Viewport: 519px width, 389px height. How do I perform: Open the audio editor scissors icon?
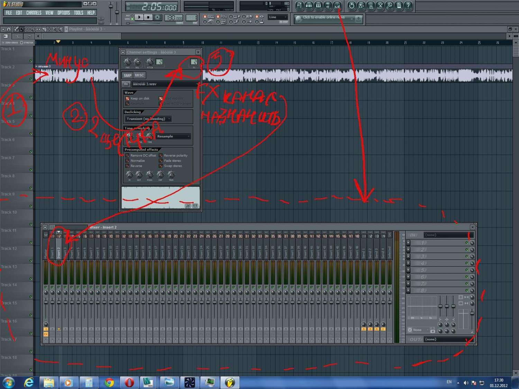pos(380,6)
